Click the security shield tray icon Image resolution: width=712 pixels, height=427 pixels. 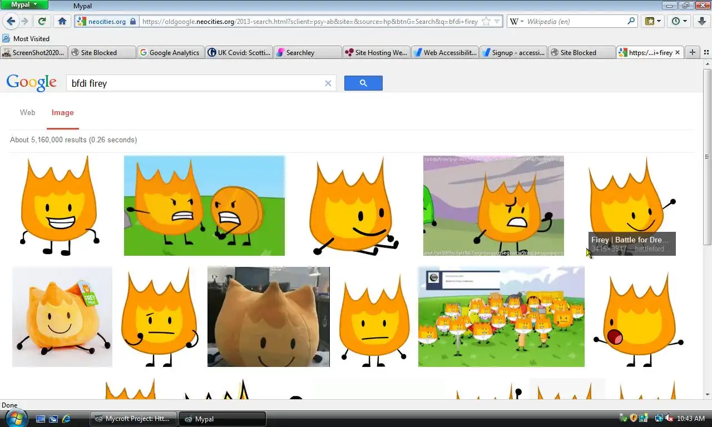(633, 419)
